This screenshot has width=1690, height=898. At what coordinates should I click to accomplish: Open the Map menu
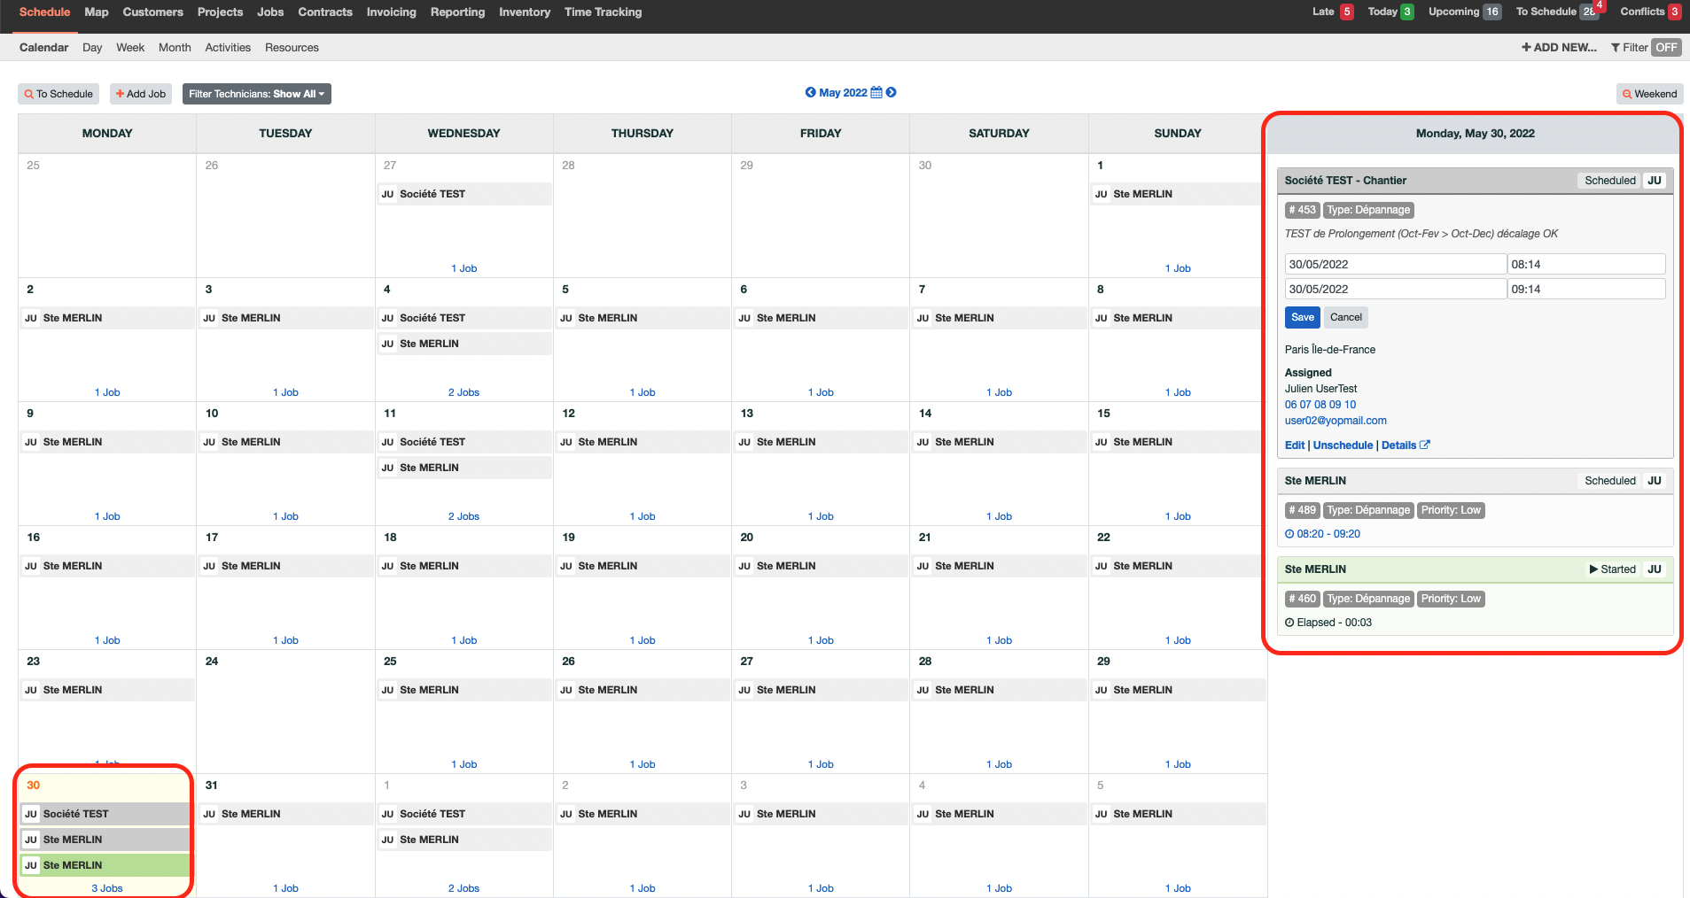tap(97, 12)
